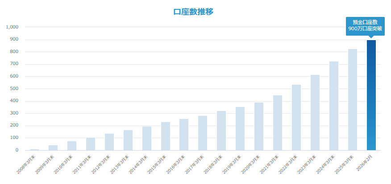
Task: Click the 300 y-axis value
Action: (x=15, y=113)
